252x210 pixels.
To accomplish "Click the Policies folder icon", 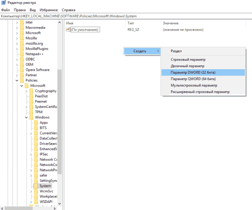I will tap(22, 80).
